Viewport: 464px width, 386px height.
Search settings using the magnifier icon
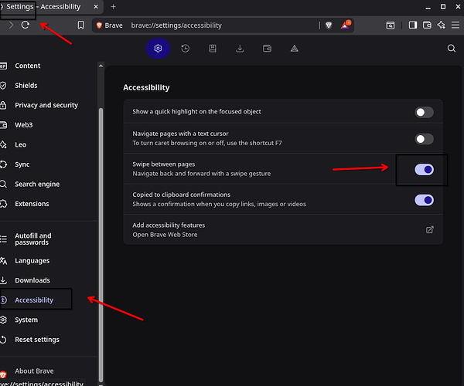[x=452, y=49]
